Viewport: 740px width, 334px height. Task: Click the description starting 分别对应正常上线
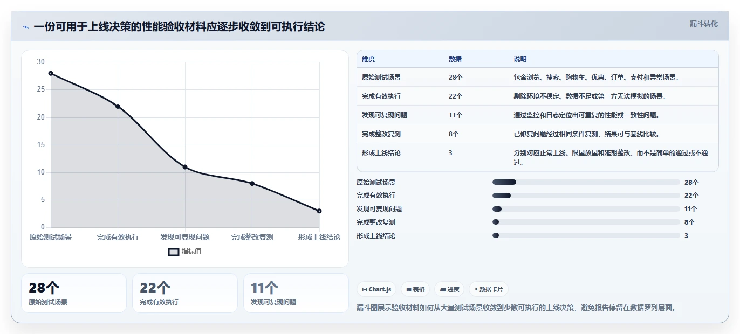(x=611, y=157)
